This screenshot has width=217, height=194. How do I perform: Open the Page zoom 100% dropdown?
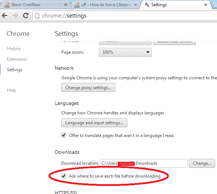coord(125,52)
